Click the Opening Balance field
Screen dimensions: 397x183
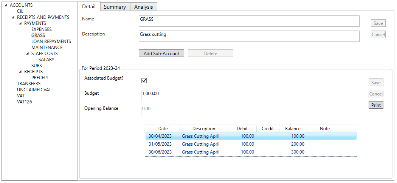pyautogui.click(x=249, y=111)
